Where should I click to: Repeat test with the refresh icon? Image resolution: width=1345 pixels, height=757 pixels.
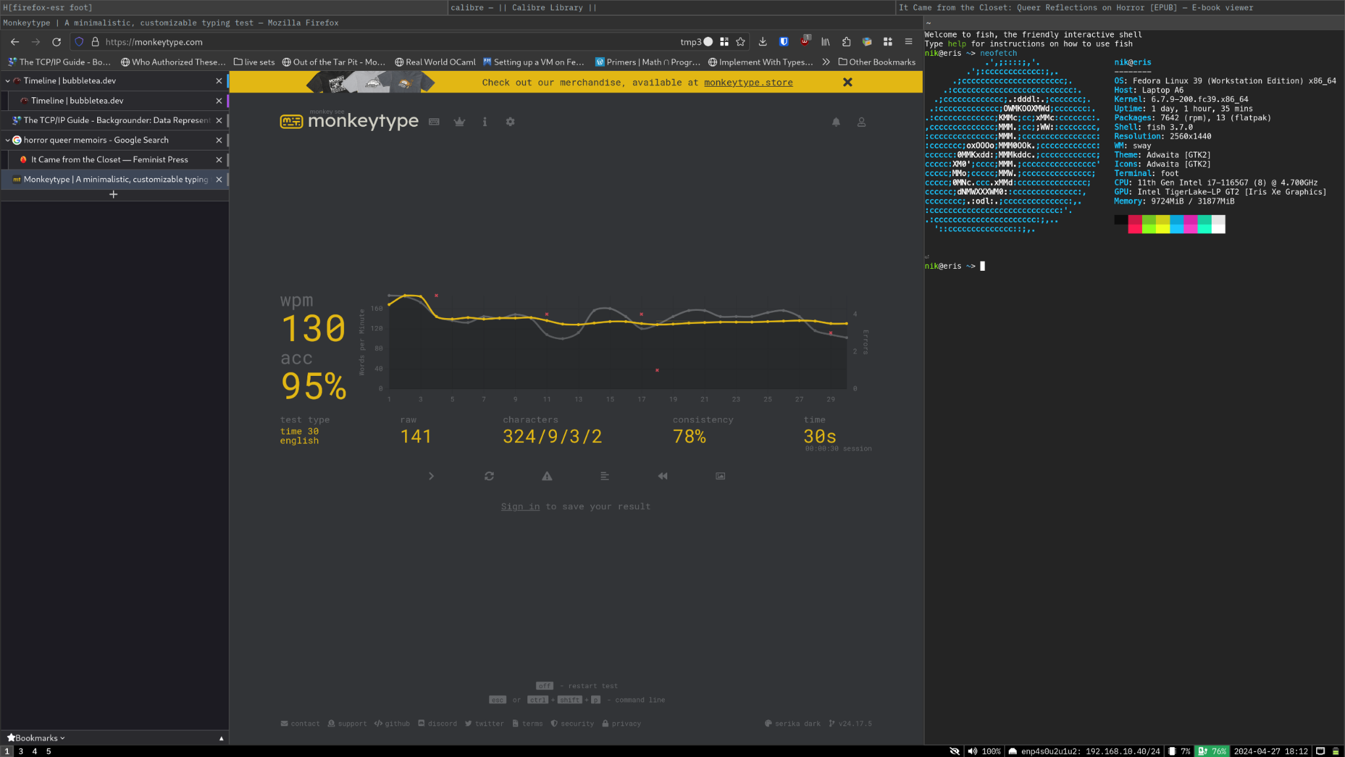pos(489,476)
